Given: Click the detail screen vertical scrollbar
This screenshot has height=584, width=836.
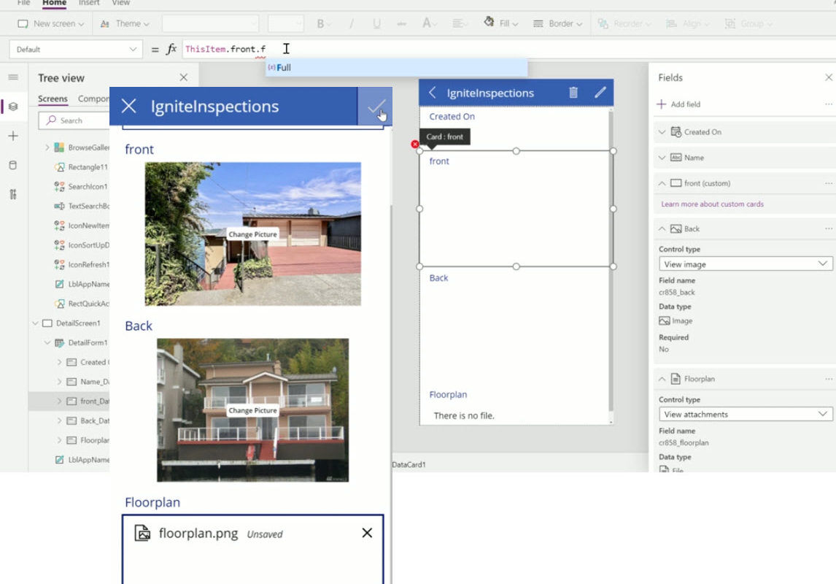Looking at the screenshot, I should (611, 262).
